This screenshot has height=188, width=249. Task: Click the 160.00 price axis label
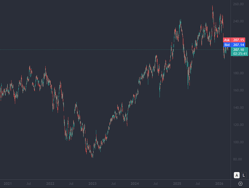tap(238, 90)
